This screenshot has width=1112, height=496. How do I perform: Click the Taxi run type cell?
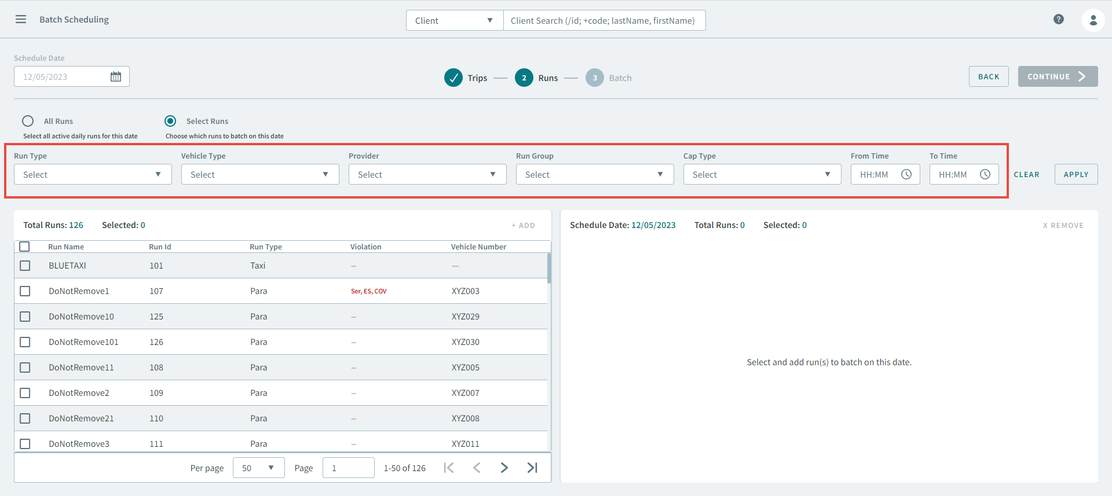pos(258,266)
